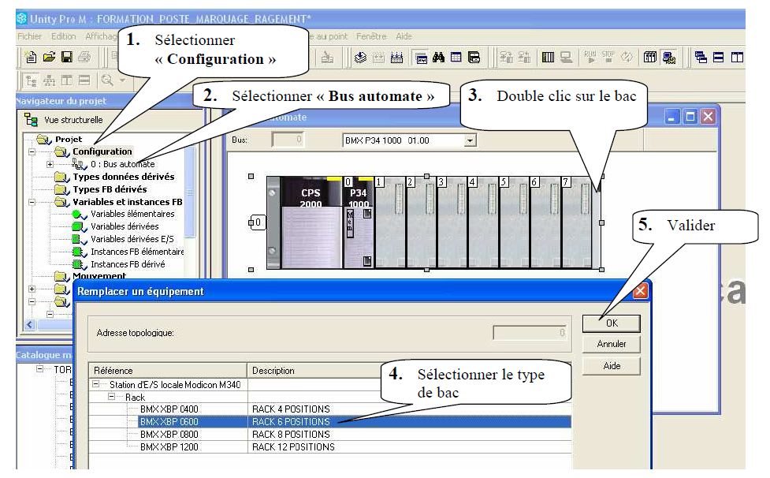The width and height of the screenshot is (770, 478).
Task: Select the Configuration tree item
Action: (x=102, y=151)
